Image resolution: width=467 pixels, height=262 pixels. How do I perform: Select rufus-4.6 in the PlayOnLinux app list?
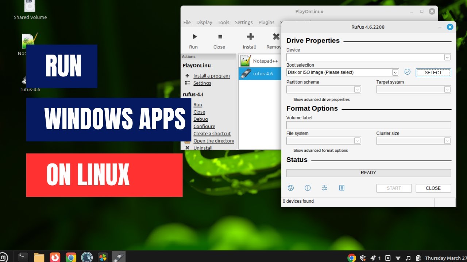pos(260,74)
